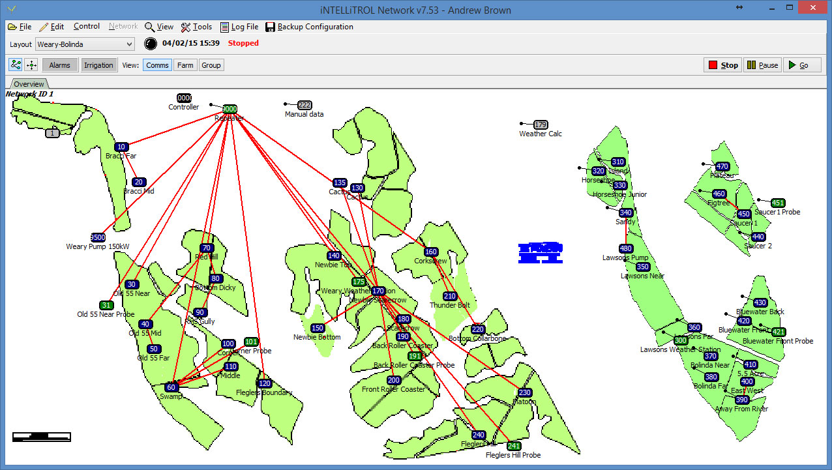The height and width of the screenshot is (470, 832).
Task: Select node 120 Fleglers Boundary
Action: (264, 383)
